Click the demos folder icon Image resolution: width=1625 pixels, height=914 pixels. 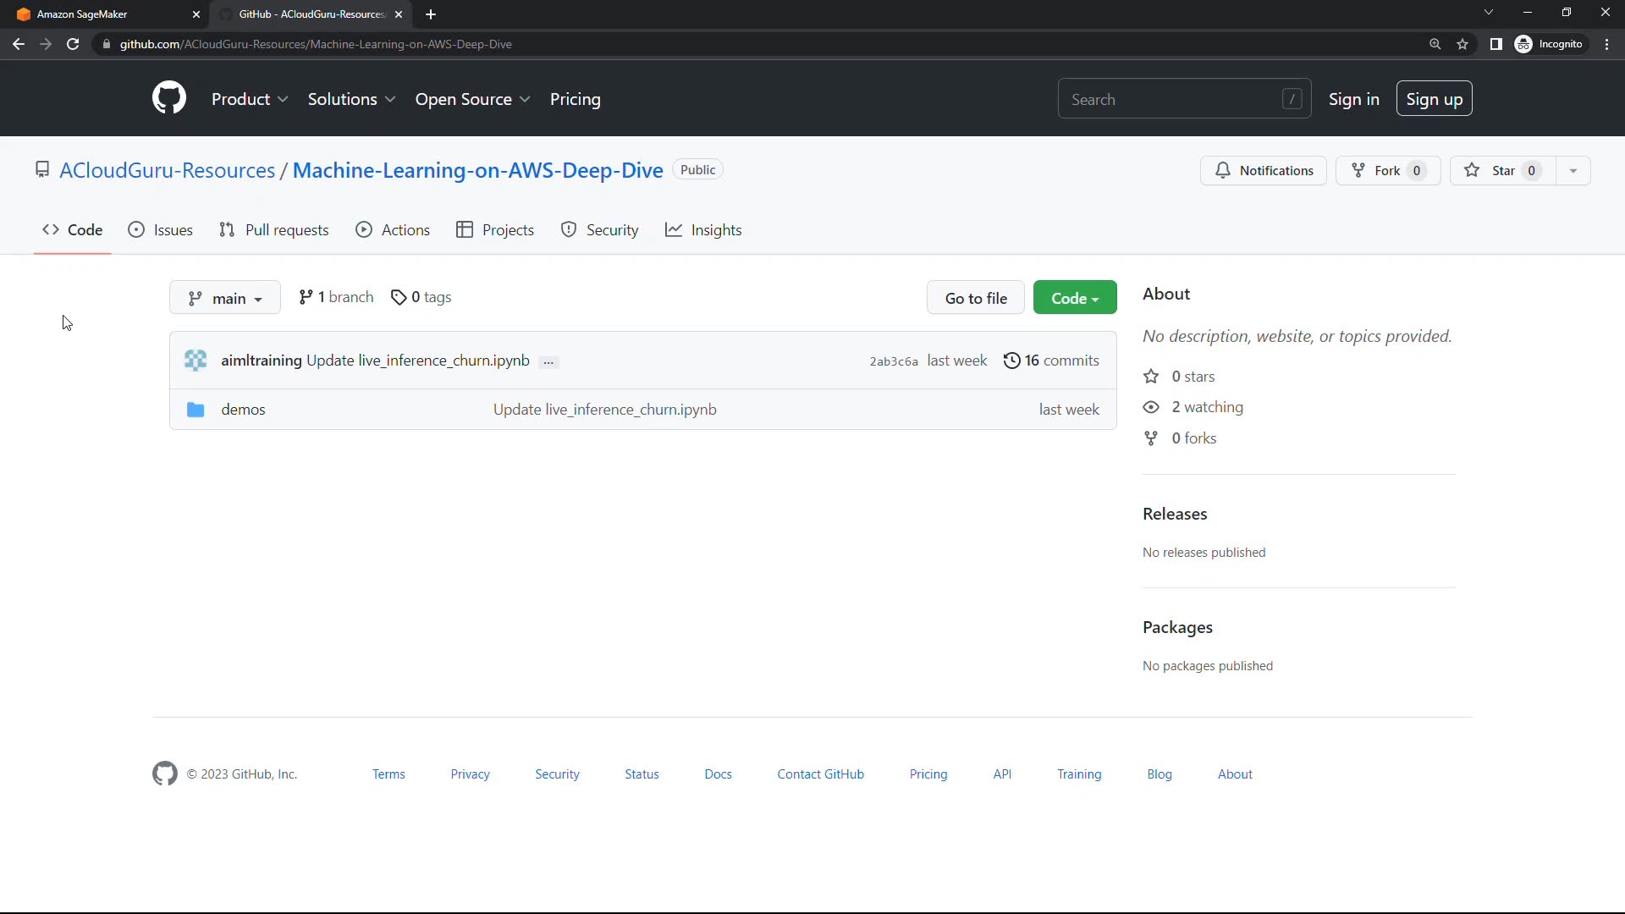196,410
